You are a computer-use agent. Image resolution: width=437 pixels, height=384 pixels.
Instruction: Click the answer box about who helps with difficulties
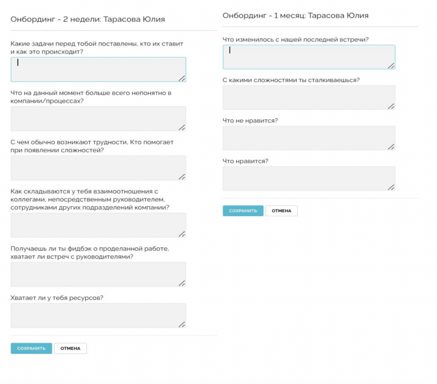click(x=98, y=167)
